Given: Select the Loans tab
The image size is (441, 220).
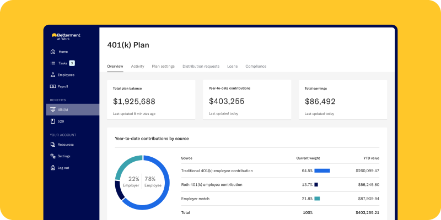Looking at the screenshot, I should [x=232, y=66].
